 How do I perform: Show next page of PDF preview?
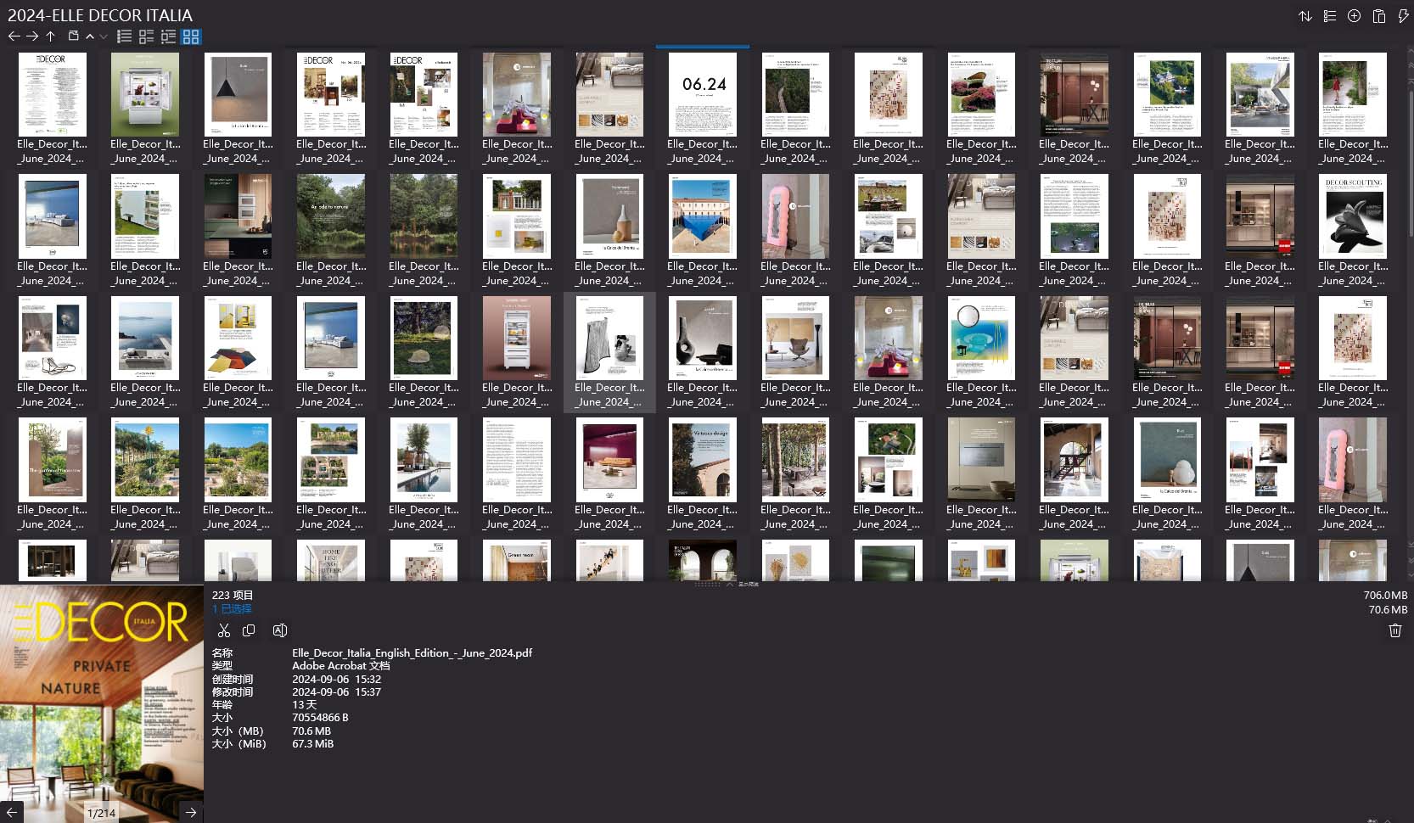tap(191, 812)
